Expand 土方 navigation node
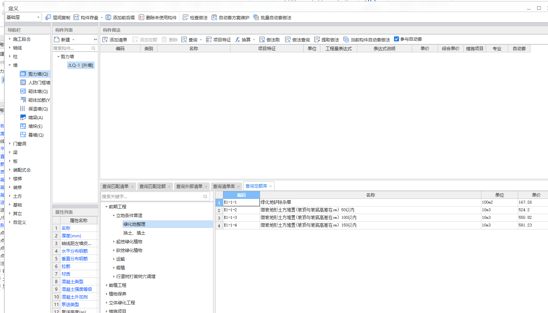The image size is (548, 313). [x=10, y=196]
